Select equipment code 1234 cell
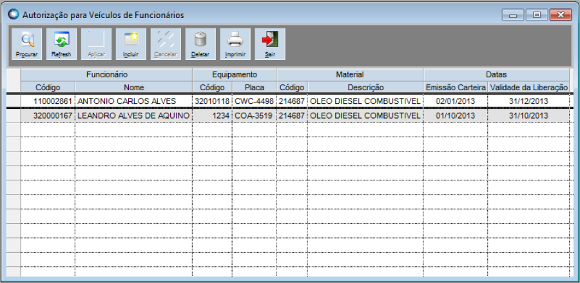The width and height of the screenshot is (580, 283). coord(213,116)
